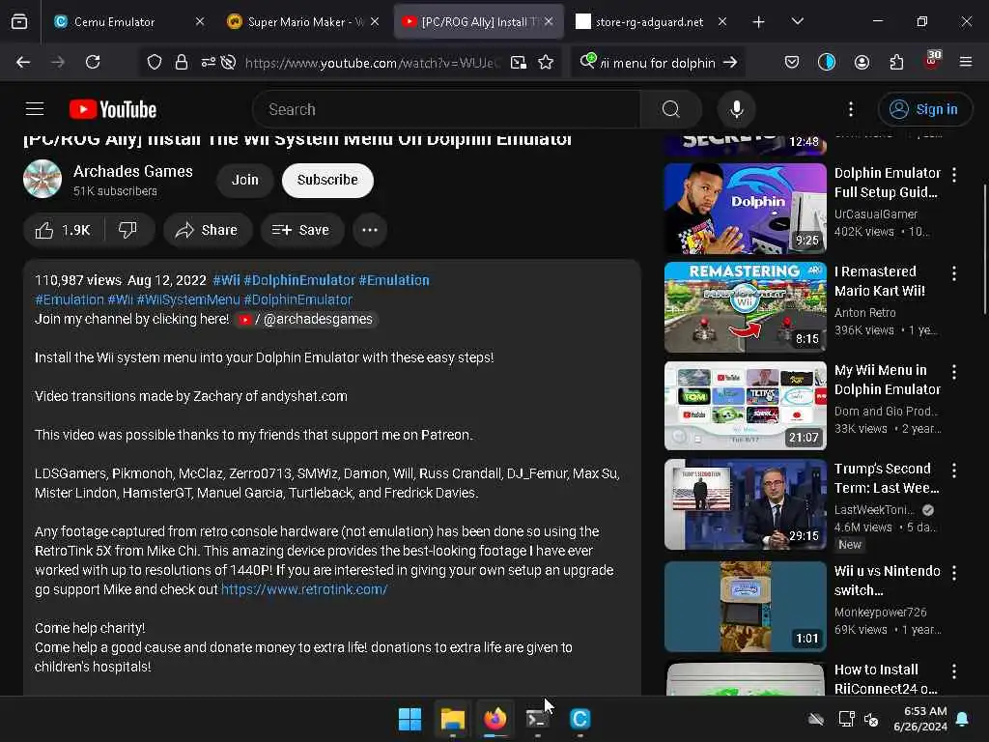Open the Archades Games channel avatar
The image size is (989, 742).
42,179
